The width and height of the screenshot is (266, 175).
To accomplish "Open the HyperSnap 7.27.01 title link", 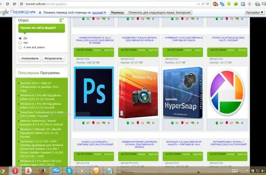I will [x=184, y=39].
